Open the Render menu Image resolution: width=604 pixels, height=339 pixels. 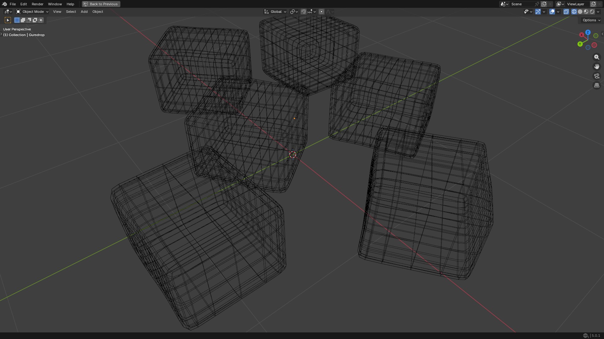tap(37, 4)
